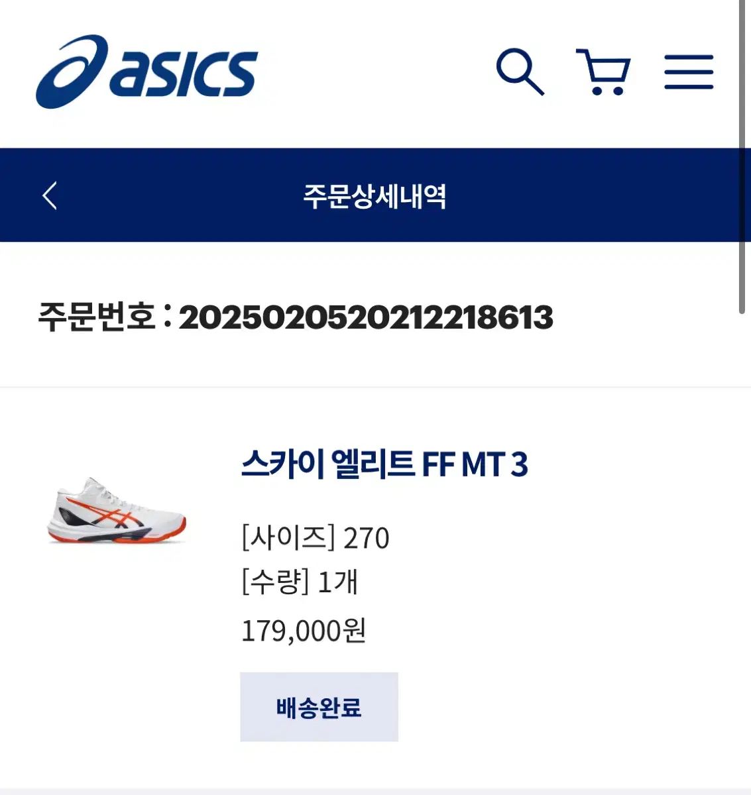Open the shopping cart icon
Screen dimensions: 751x795
(x=603, y=72)
